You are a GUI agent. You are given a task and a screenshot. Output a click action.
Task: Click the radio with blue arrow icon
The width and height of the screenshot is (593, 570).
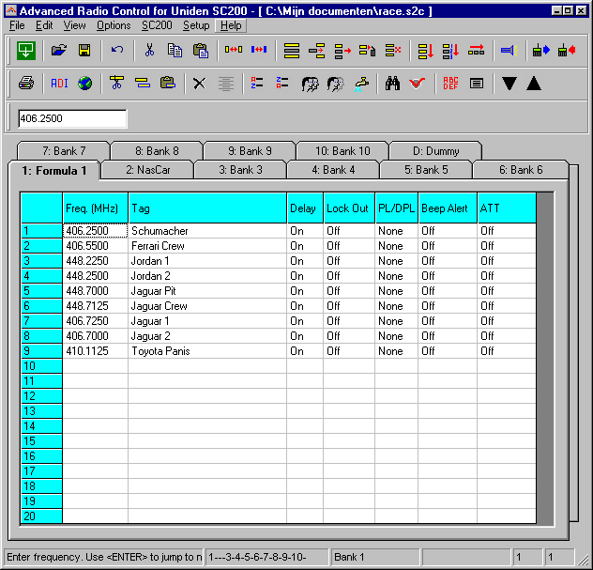(540, 51)
